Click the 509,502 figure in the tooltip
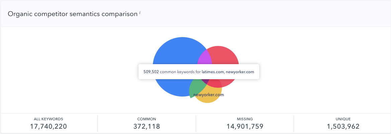Screen dimensions: 391x134 click(151, 72)
